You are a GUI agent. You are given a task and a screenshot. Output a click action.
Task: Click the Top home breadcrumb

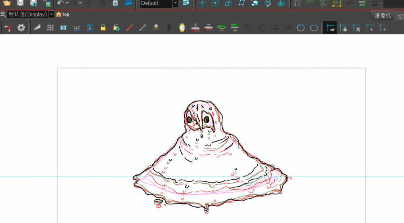(x=63, y=15)
